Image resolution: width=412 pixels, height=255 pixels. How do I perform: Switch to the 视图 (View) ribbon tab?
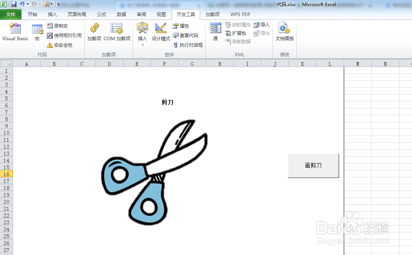[x=161, y=15]
